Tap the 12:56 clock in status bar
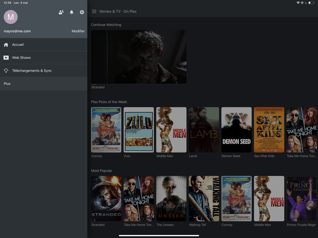The width and height of the screenshot is (318, 238). click(x=7, y=3)
